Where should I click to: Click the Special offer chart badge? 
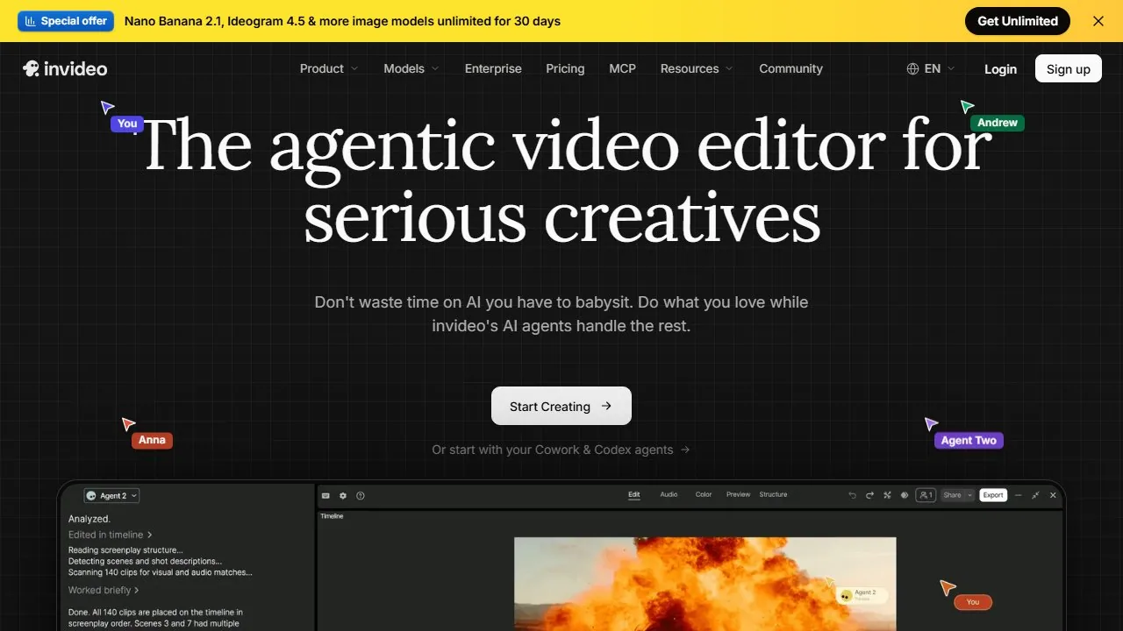click(66, 21)
